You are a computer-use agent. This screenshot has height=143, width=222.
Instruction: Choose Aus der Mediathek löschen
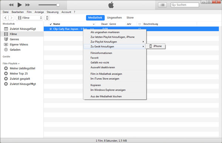pyautogui.click(x=115, y=96)
